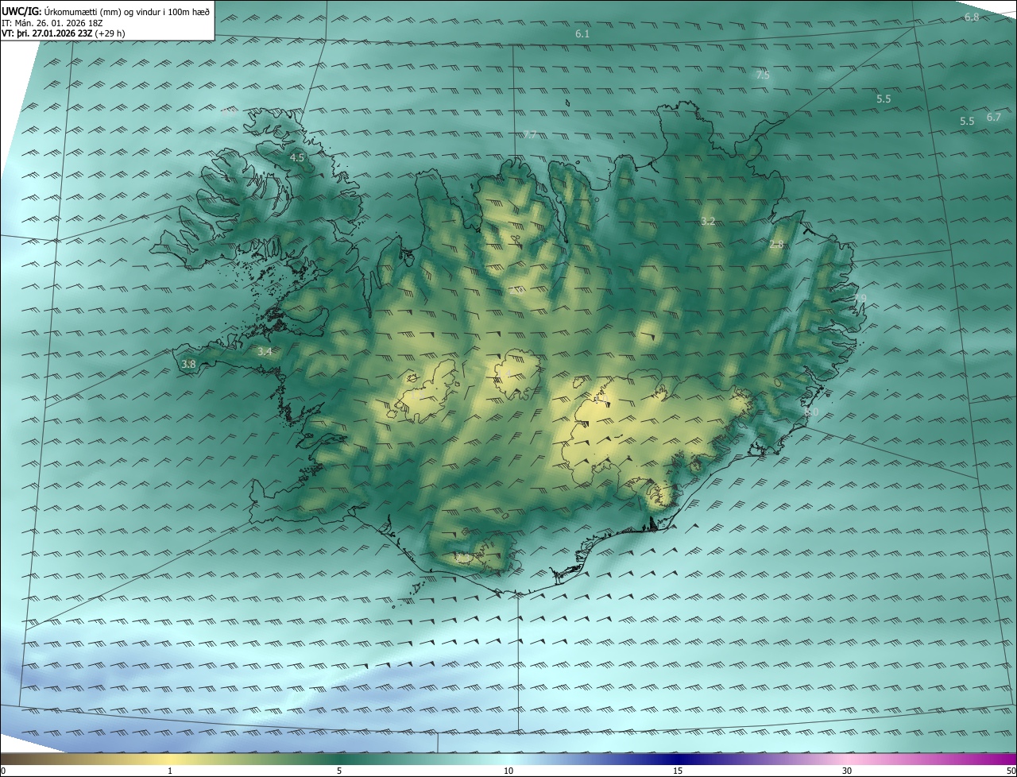This screenshot has width=1017, height=777.
Task: Click the 6.1 value label
Action: coord(582,34)
